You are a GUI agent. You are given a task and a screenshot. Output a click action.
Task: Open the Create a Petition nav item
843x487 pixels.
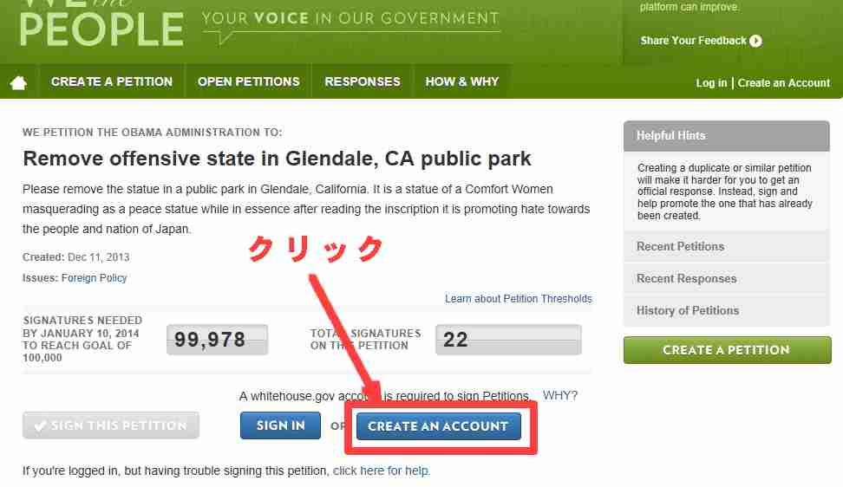112,81
